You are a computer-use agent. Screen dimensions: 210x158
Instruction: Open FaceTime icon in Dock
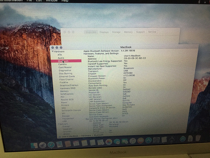coord(125,141)
